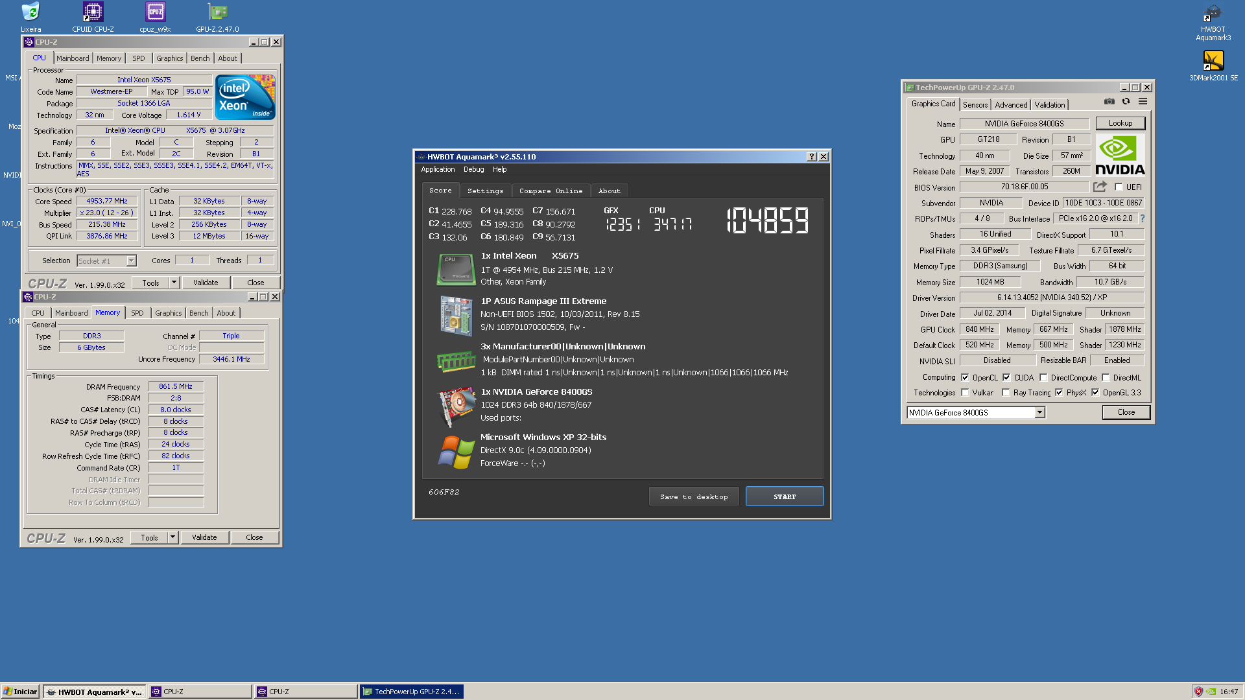
Task: Open the Iniciar start button
Action: click(20, 692)
